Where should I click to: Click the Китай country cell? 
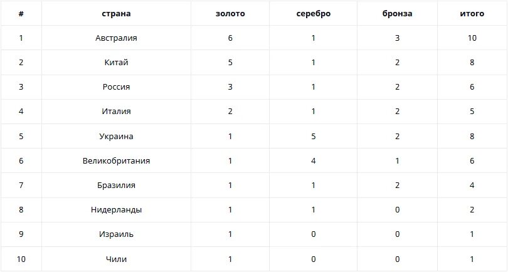116,62
